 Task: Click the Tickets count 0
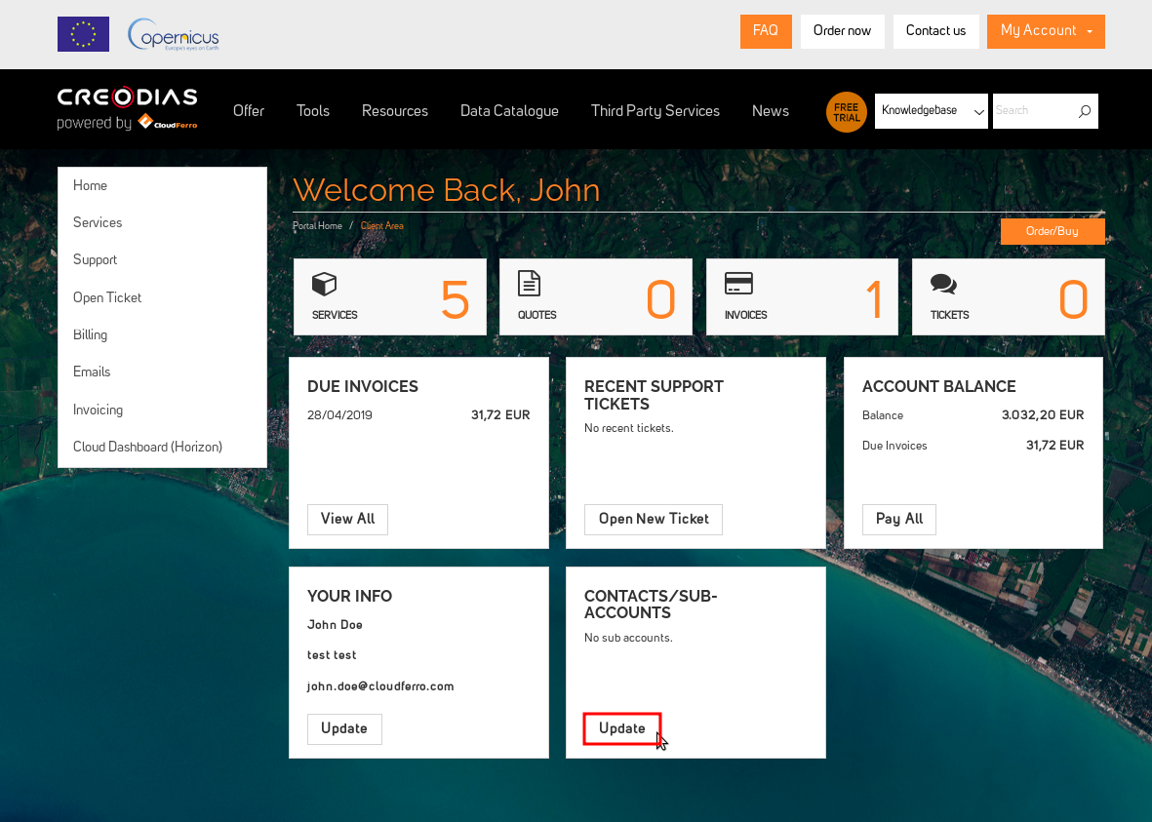click(1073, 299)
